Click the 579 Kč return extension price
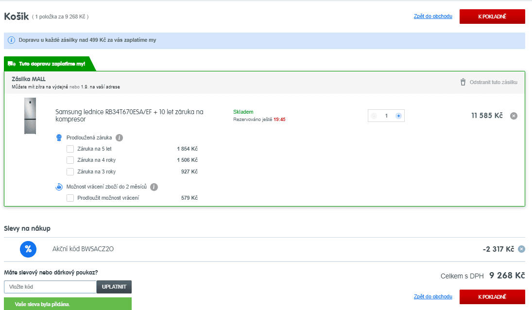The height and width of the screenshot is (310, 532). pos(189,198)
